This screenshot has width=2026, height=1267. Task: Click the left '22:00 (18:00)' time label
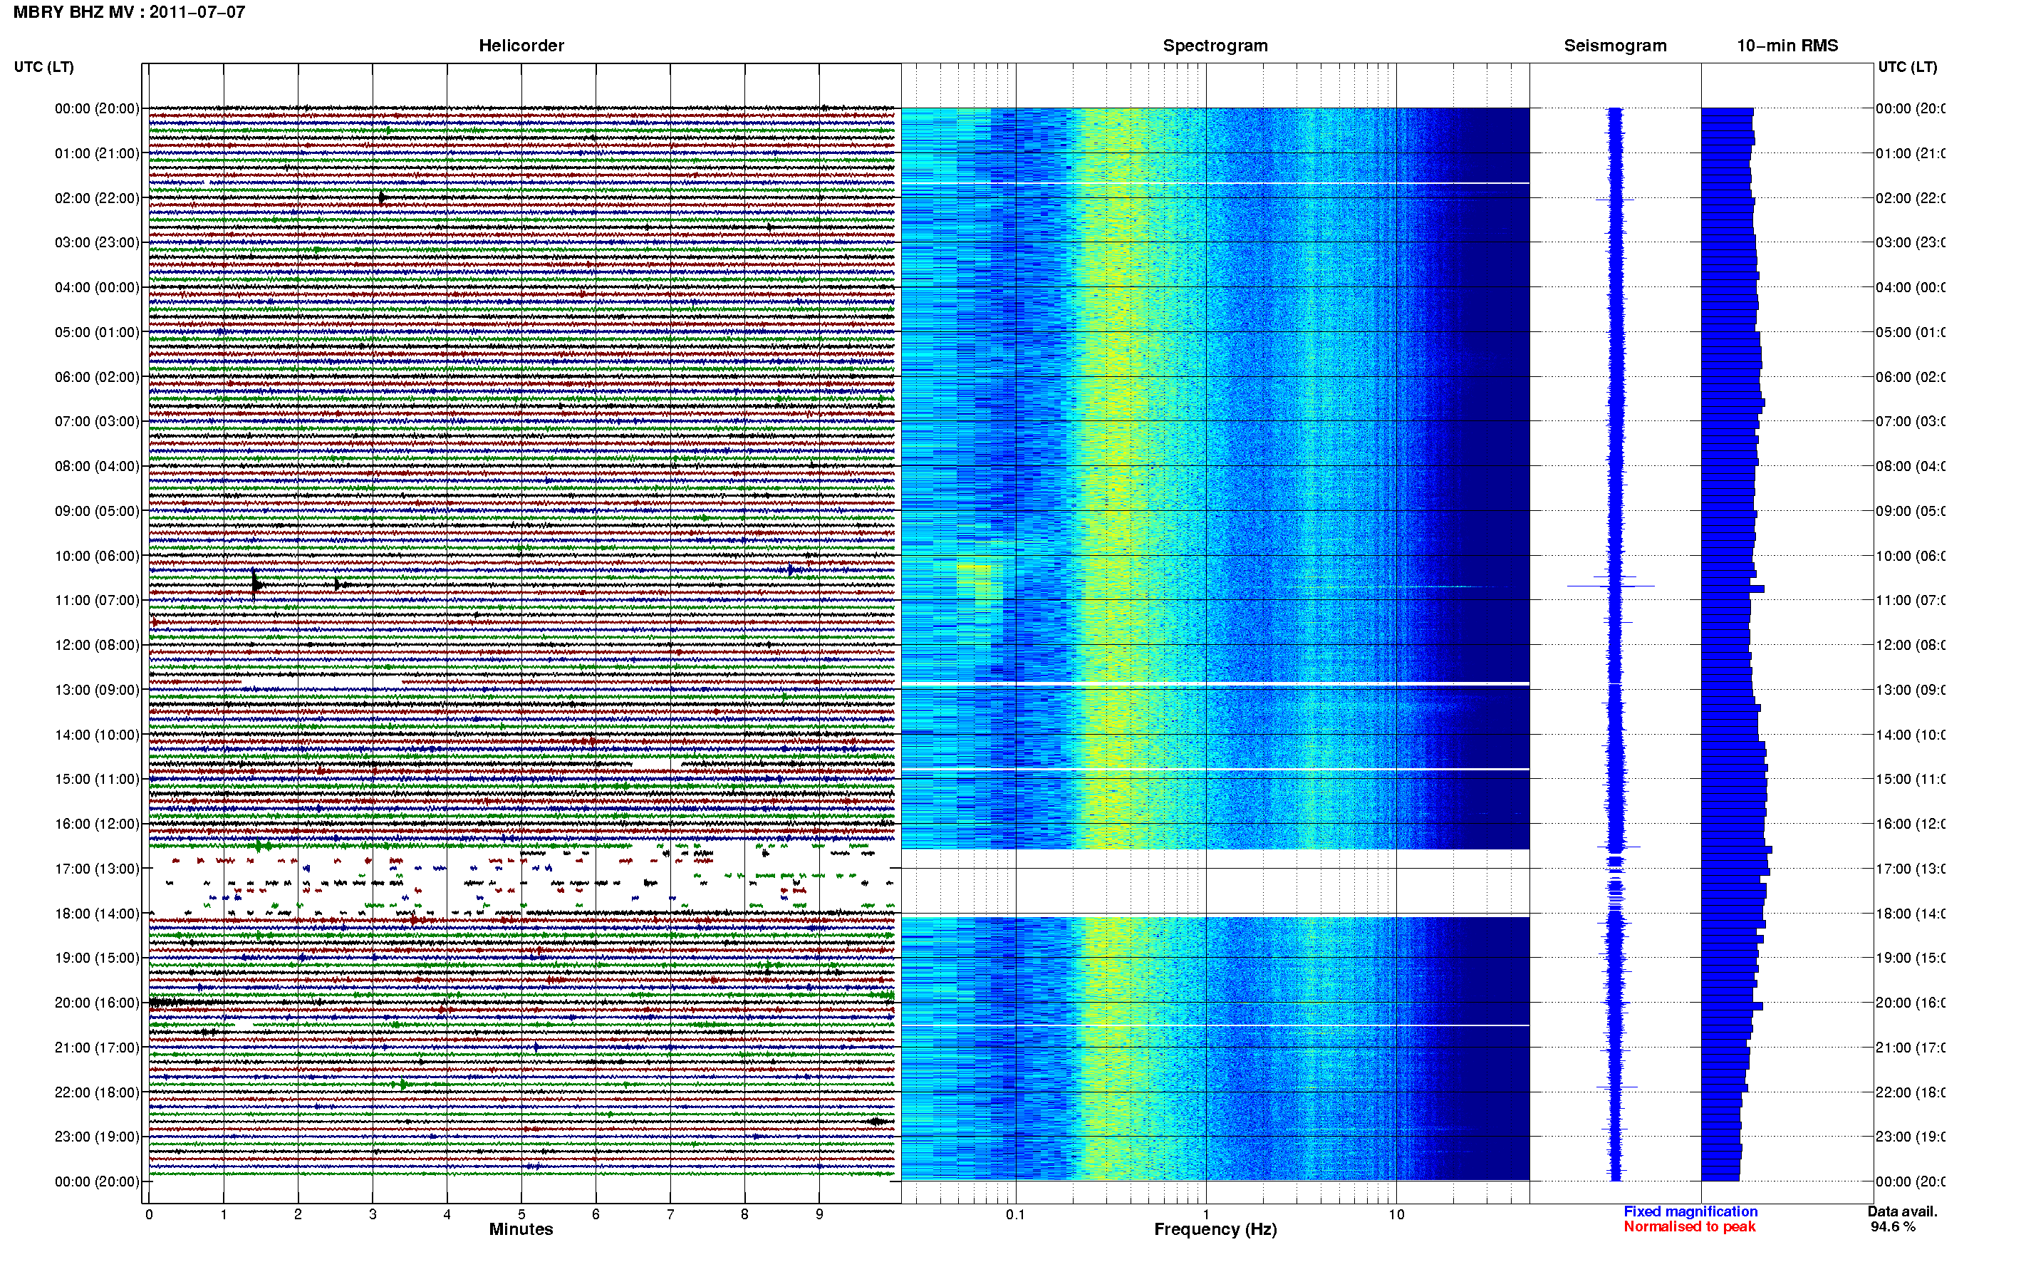[x=97, y=1092]
